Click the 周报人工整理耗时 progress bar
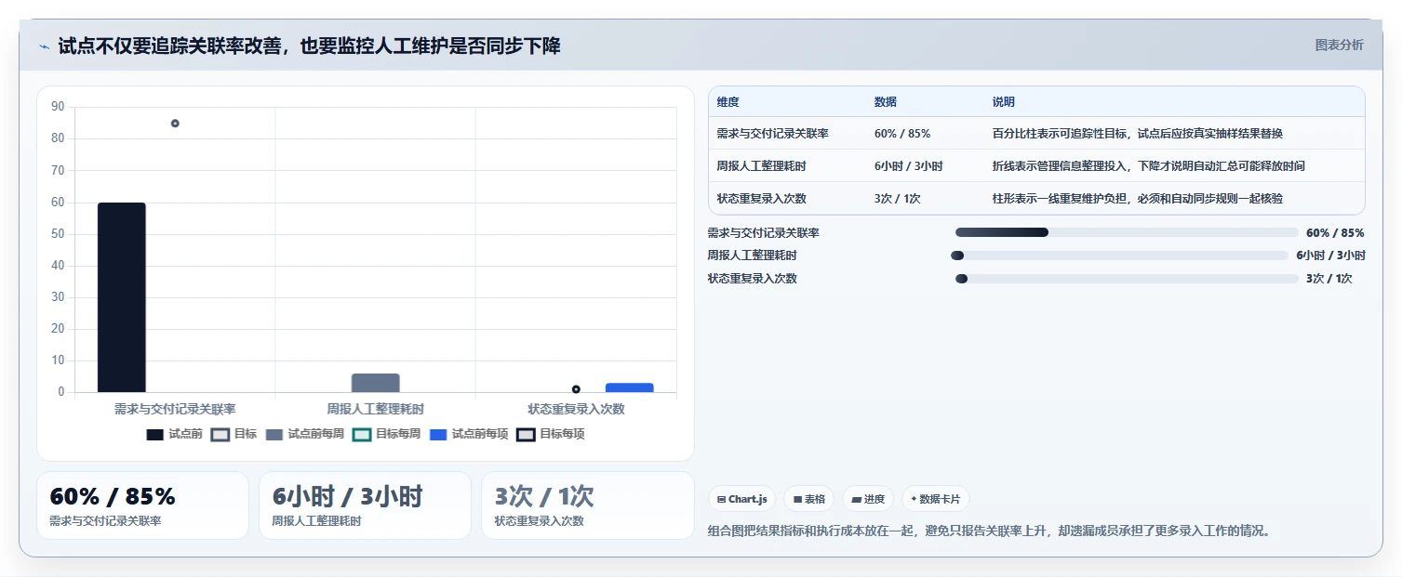Viewport: 1402px width, 577px height. click(x=1120, y=256)
